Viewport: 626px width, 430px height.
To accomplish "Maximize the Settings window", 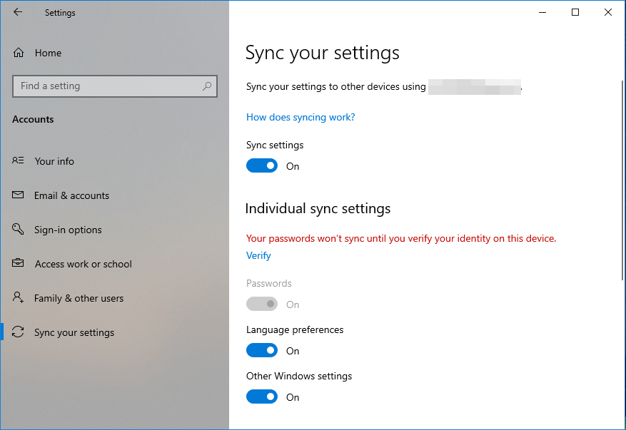I will [575, 12].
